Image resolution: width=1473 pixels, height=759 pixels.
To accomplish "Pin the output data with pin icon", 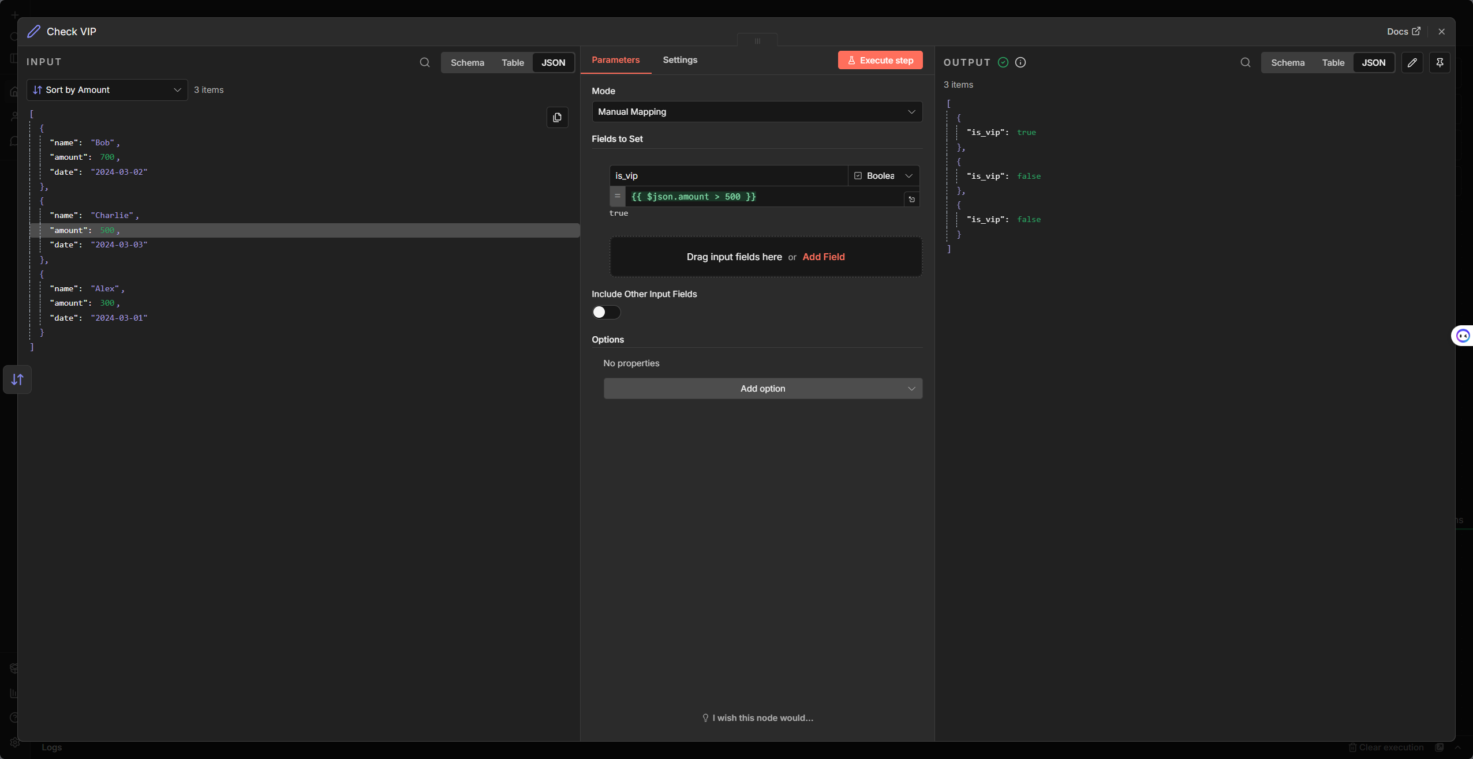I will point(1440,62).
